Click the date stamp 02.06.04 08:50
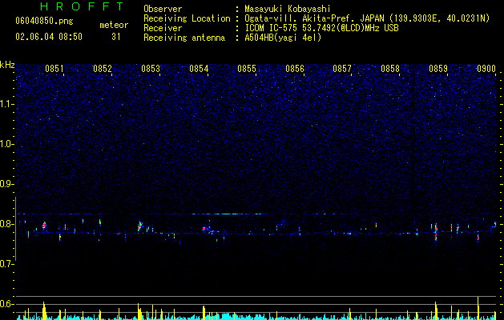Viewport: 504px width, 320px height. point(49,37)
